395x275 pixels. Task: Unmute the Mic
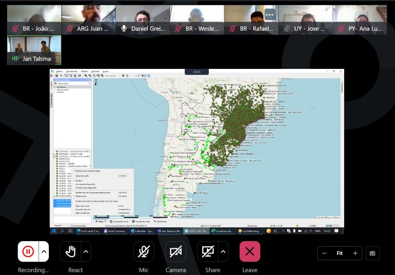coord(143,251)
